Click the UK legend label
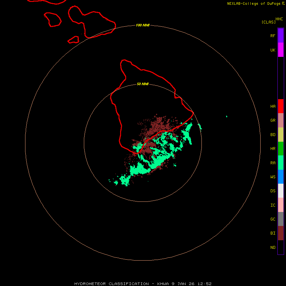 coord(273,50)
